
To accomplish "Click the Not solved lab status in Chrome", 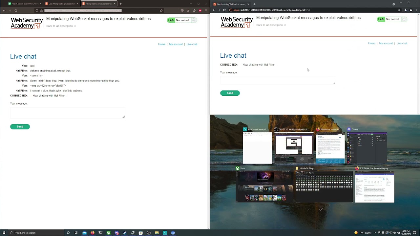I will pos(392,19).
